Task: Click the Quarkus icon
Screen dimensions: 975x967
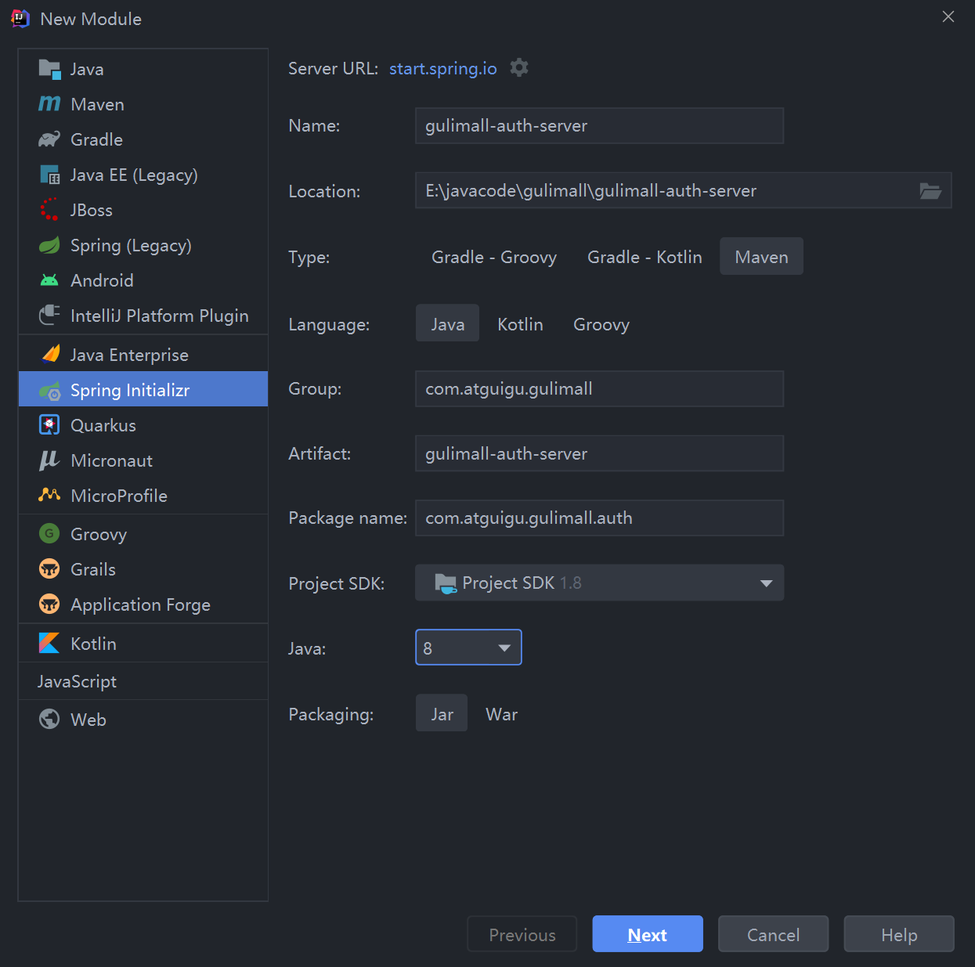Action: (49, 425)
